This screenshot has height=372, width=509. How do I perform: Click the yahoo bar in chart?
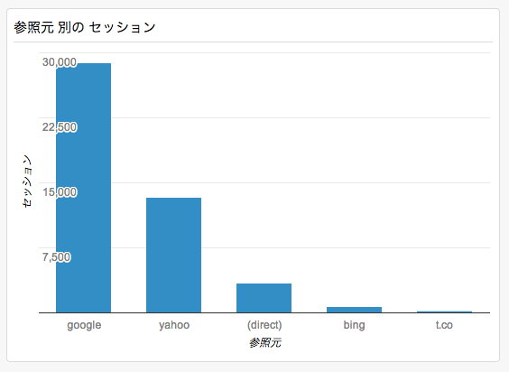click(173, 255)
